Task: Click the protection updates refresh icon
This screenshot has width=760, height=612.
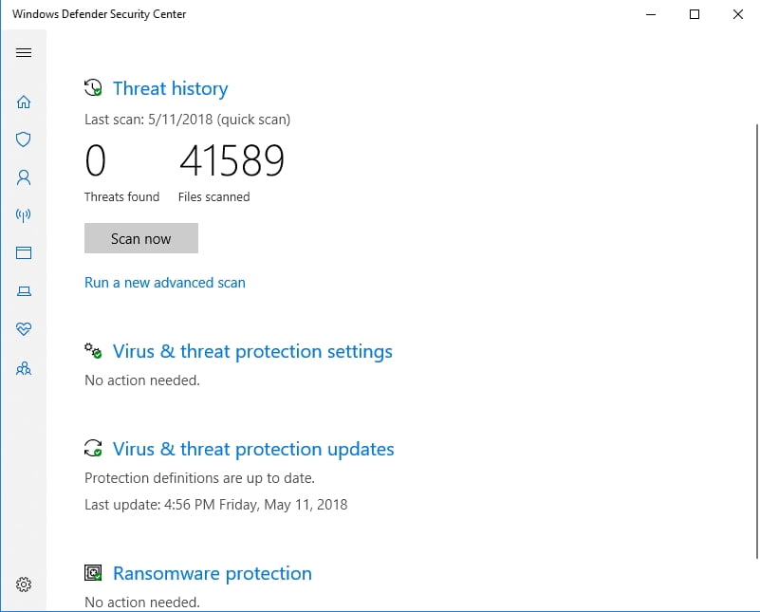Action: (93, 448)
